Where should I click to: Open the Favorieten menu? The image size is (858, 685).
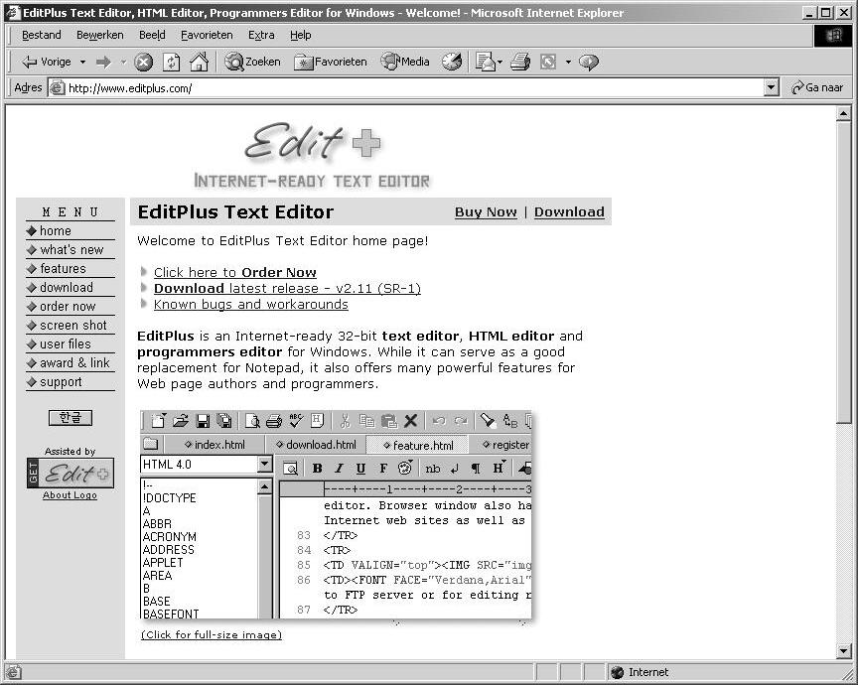pos(207,35)
